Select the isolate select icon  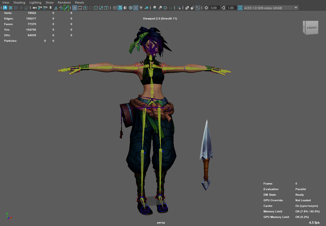[x=179, y=8]
